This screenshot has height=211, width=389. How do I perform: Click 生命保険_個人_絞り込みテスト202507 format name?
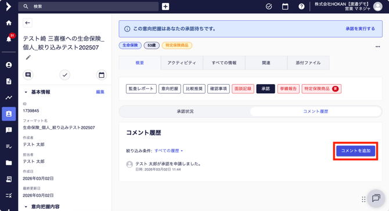59,128
